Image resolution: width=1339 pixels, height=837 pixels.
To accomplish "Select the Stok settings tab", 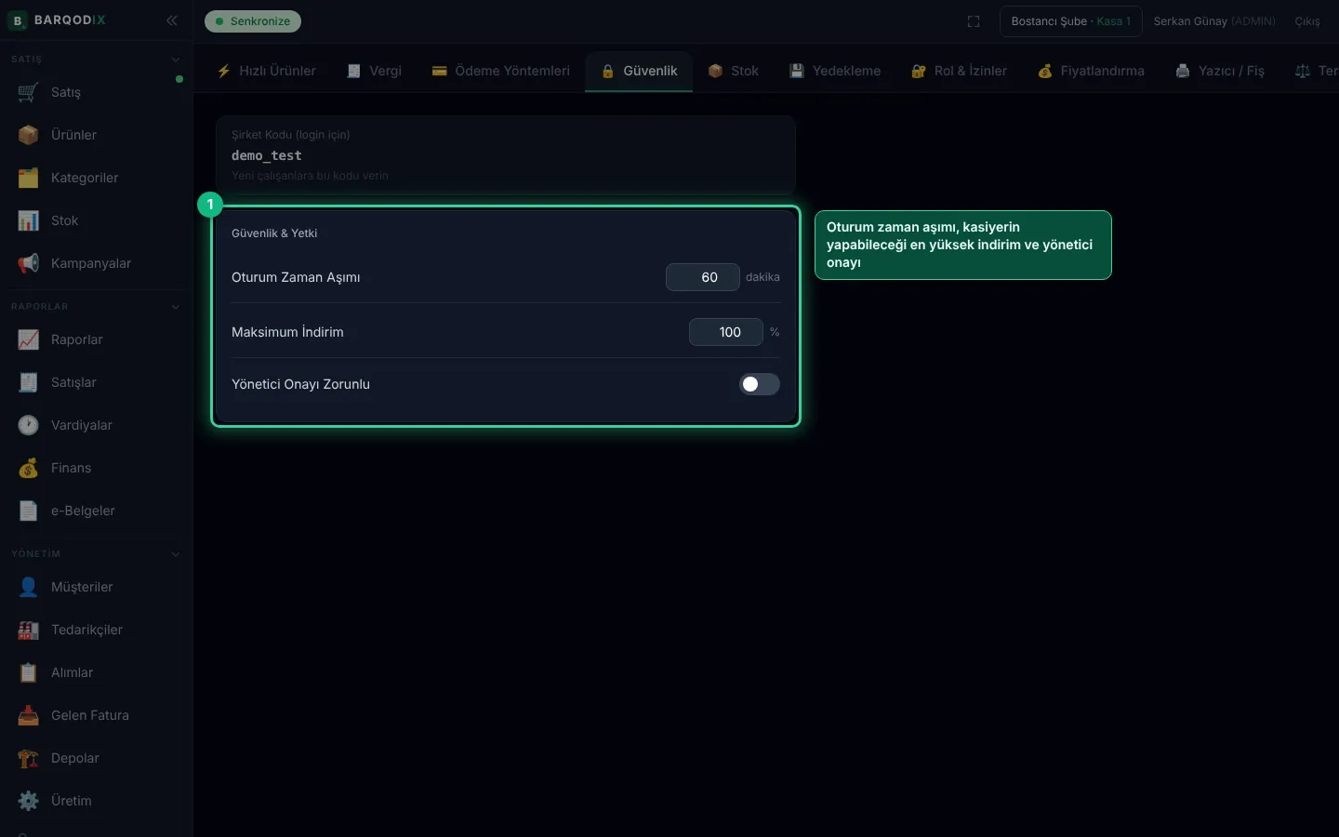I will [x=733, y=71].
